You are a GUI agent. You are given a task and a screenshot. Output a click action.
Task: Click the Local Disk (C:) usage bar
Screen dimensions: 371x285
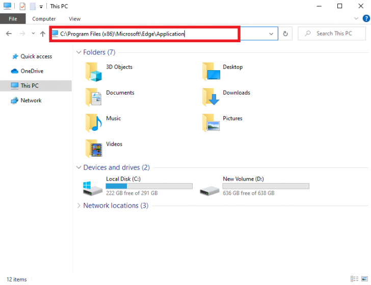149,186
